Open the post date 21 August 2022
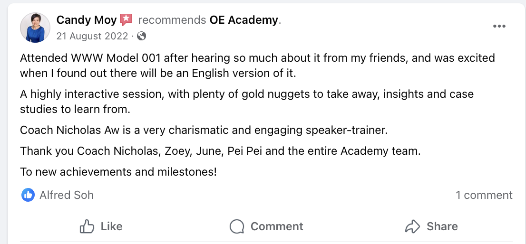The height and width of the screenshot is (244, 526). click(x=92, y=36)
